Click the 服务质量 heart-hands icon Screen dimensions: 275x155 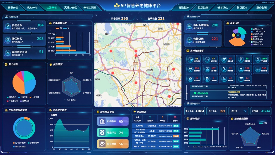tap(102, 144)
